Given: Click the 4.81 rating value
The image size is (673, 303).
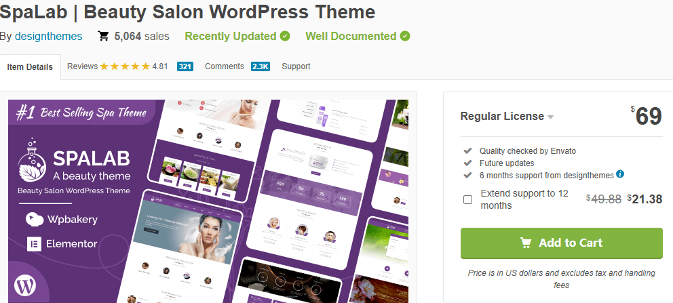Looking at the screenshot, I should tap(160, 66).
